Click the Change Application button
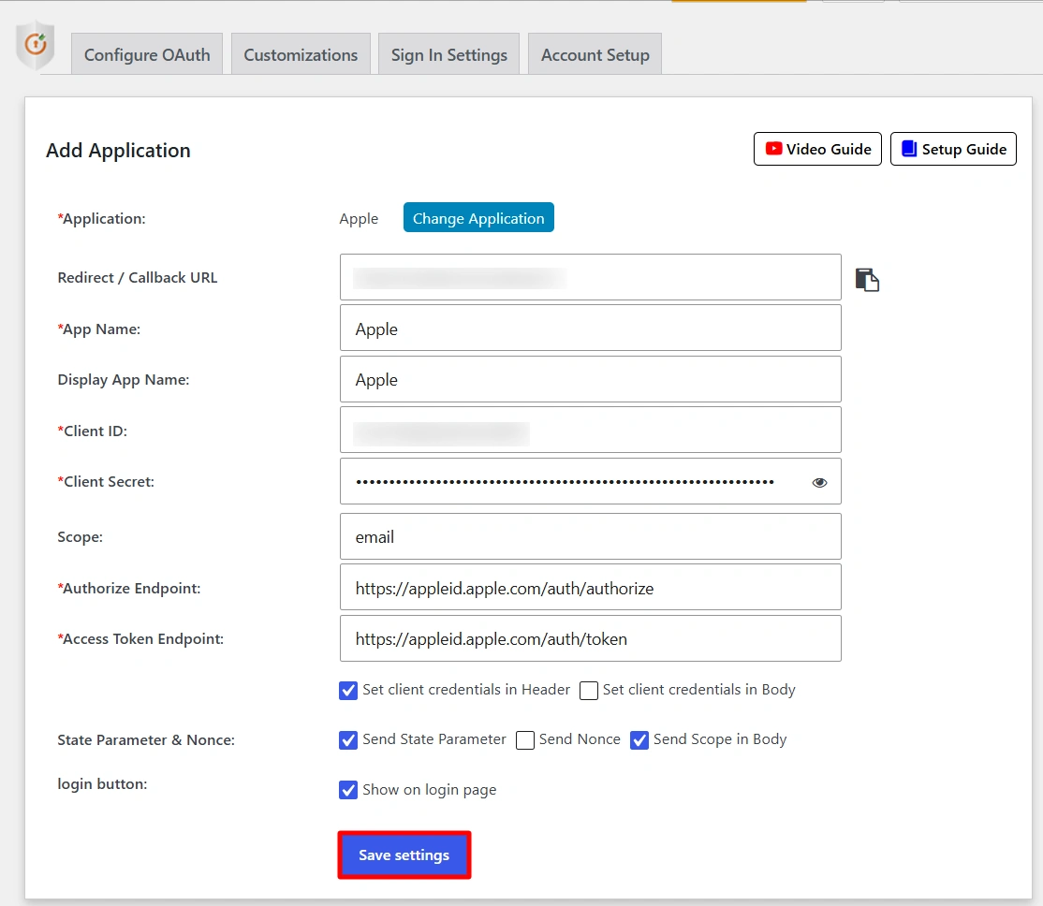Screen dimensions: 1043x906 [x=478, y=218]
